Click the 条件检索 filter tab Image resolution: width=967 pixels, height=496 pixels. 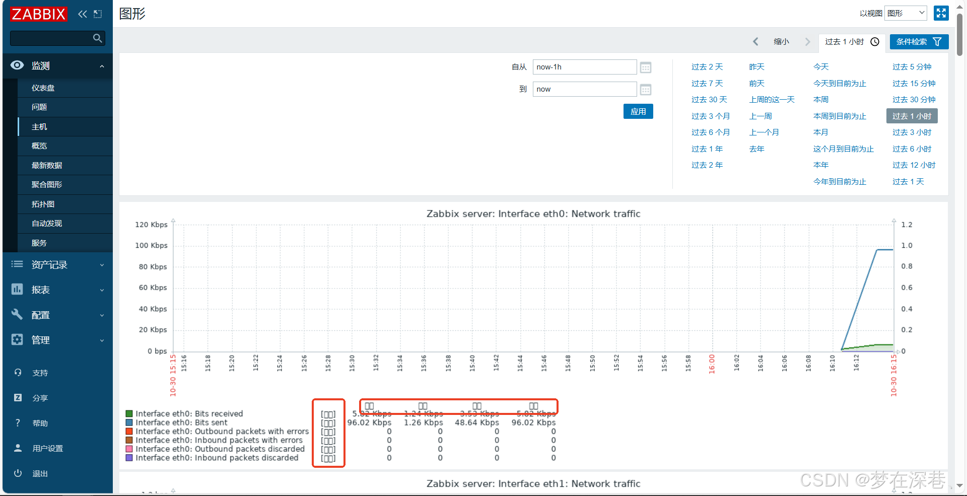coord(919,42)
